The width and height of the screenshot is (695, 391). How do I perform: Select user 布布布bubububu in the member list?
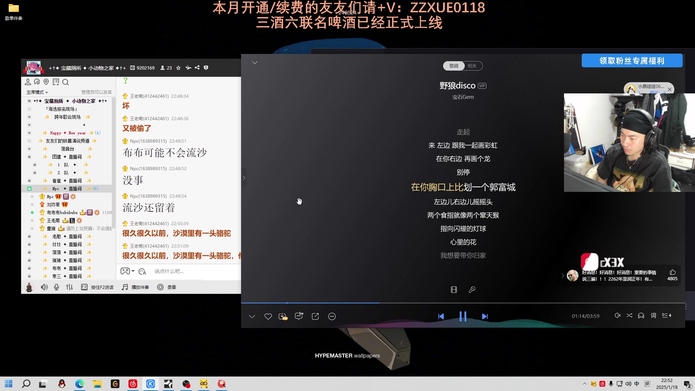[62, 213]
